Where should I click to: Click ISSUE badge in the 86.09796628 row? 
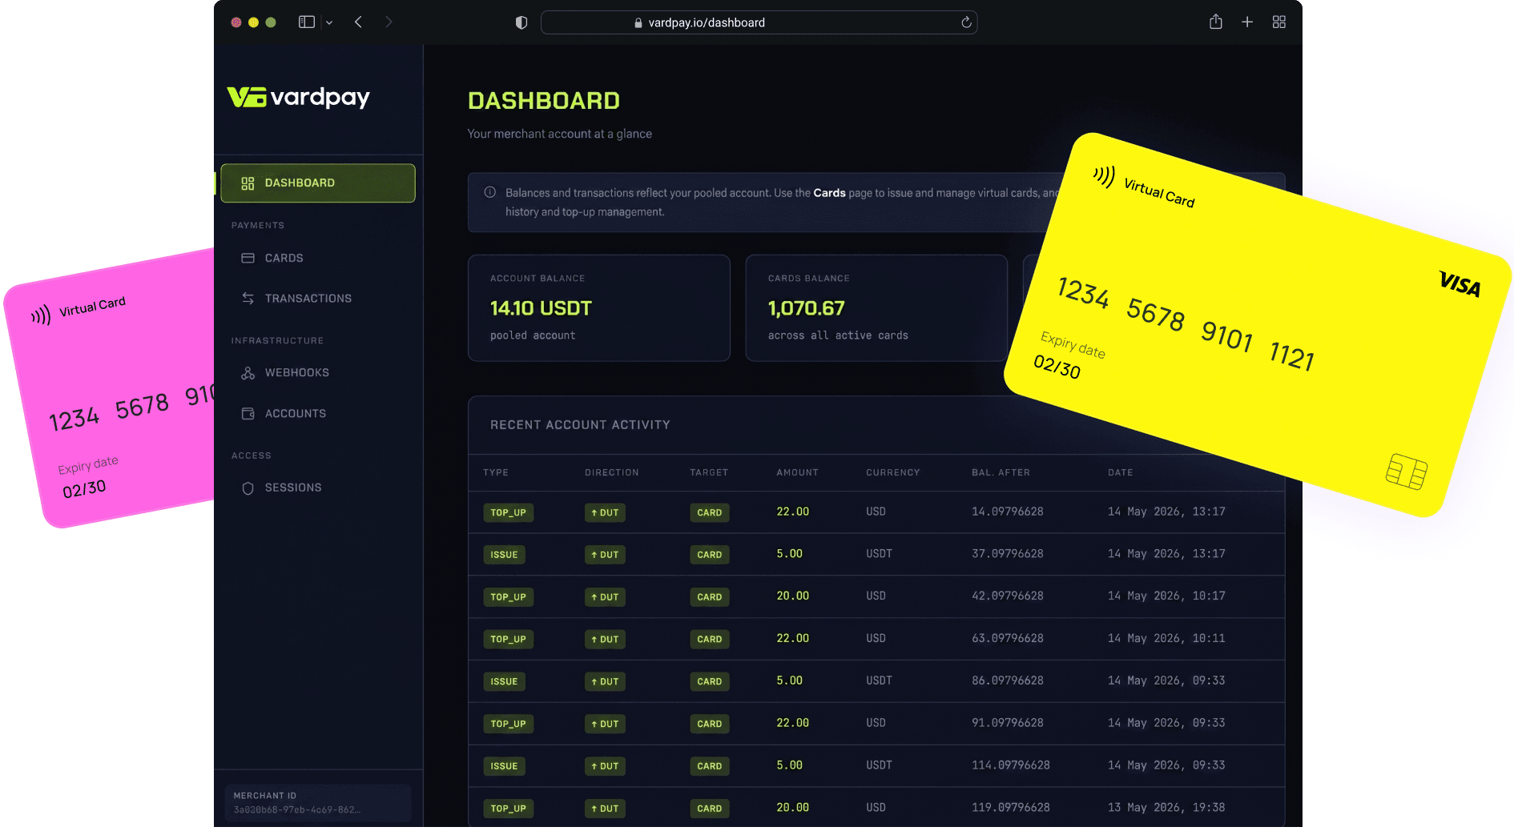[x=504, y=682]
